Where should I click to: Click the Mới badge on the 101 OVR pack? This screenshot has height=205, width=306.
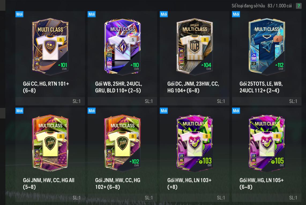tap(19, 14)
